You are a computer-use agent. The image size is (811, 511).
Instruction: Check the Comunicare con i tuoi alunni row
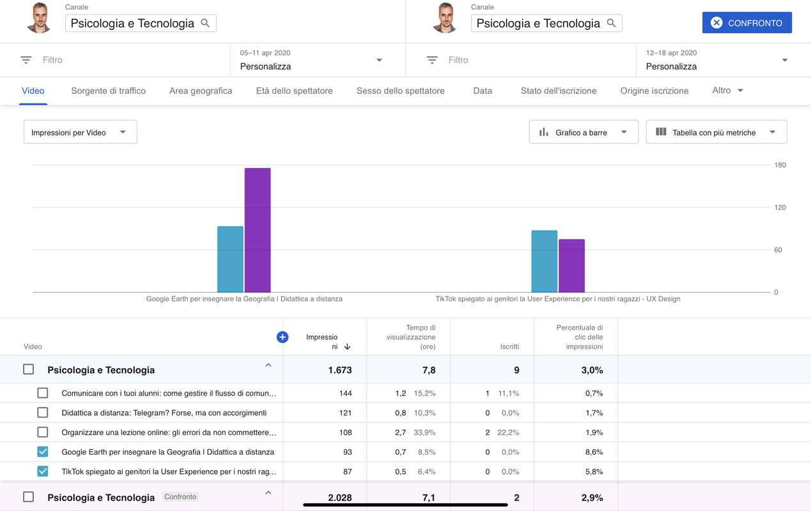point(43,393)
